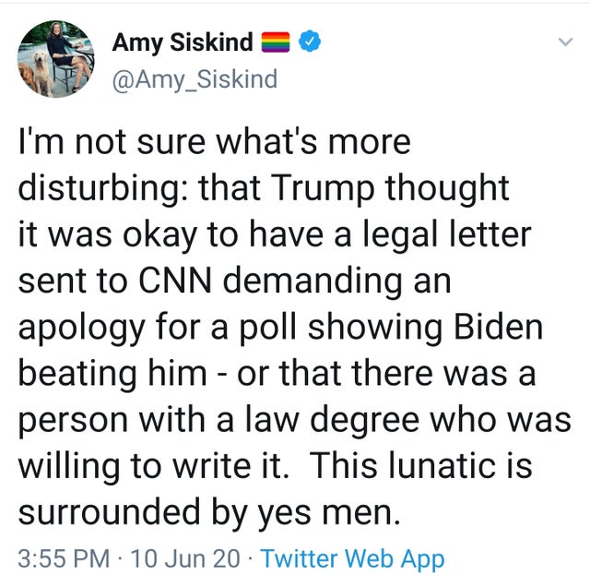Click the word surrounded in last line

point(109,511)
